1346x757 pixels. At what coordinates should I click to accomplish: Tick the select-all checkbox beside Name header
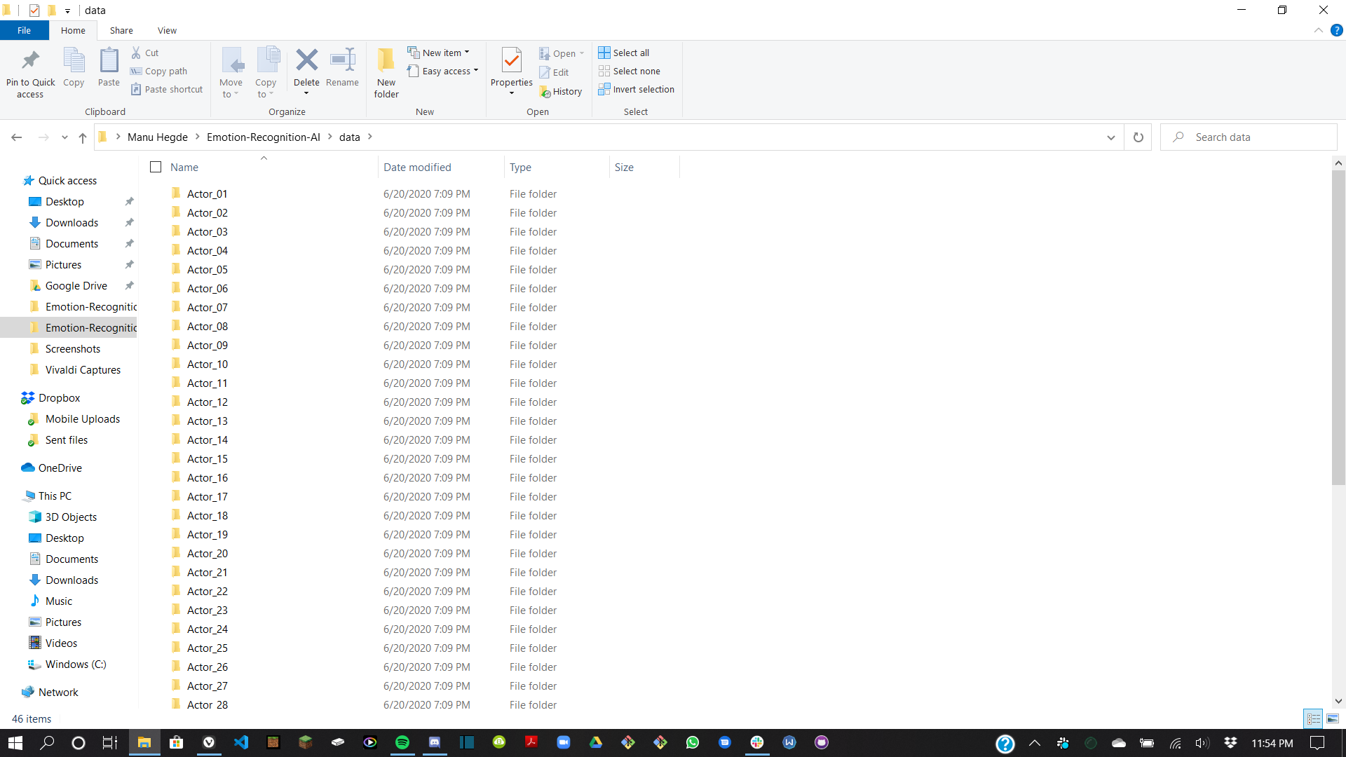[156, 167]
